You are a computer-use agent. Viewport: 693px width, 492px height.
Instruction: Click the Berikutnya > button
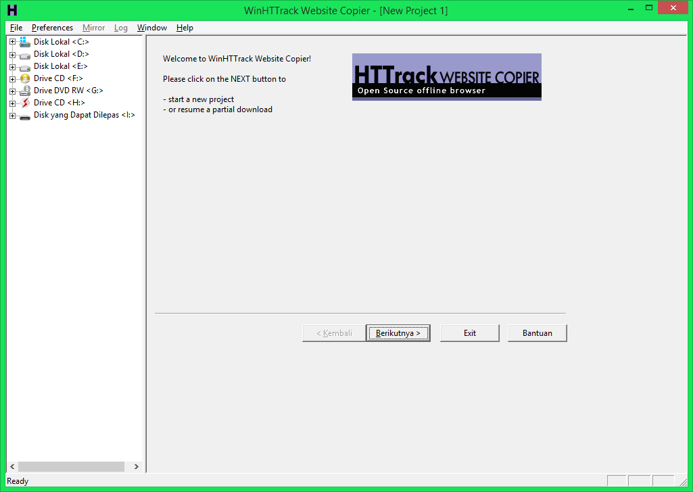(398, 333)
